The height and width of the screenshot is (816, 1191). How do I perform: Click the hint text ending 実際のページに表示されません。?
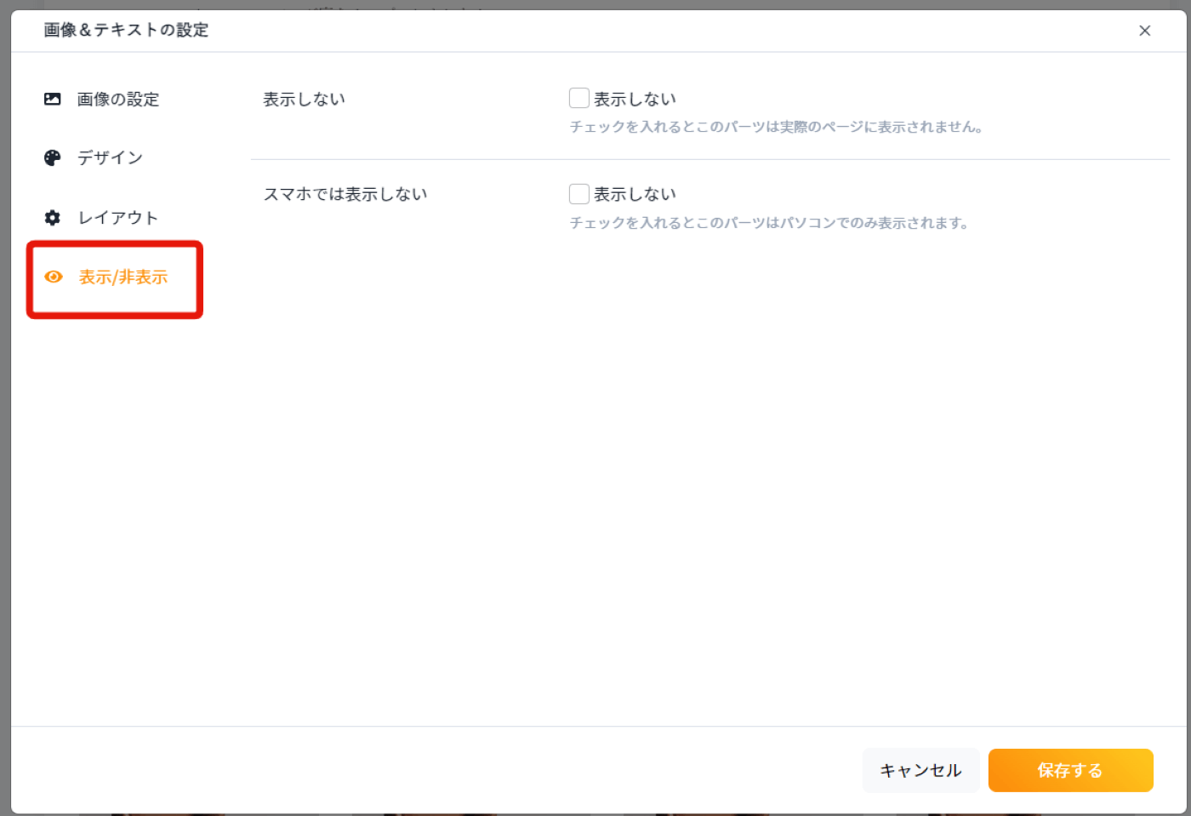[777, 127]
